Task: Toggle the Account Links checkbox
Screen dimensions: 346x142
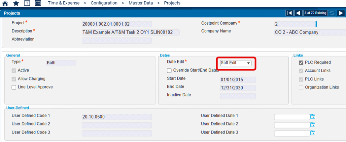Action: pyautogui.click(x=301, y=71)
